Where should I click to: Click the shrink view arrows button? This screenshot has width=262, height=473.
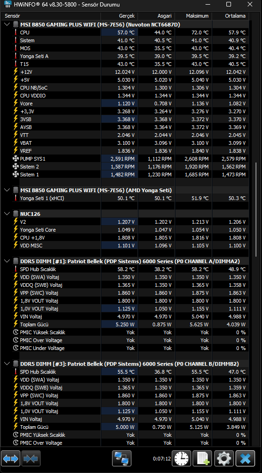[31, 459]
